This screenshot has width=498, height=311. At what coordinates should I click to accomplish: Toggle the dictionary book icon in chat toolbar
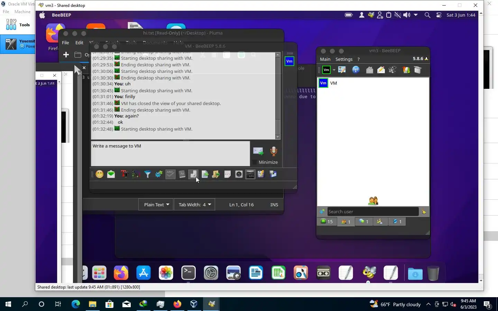point(182,174)
